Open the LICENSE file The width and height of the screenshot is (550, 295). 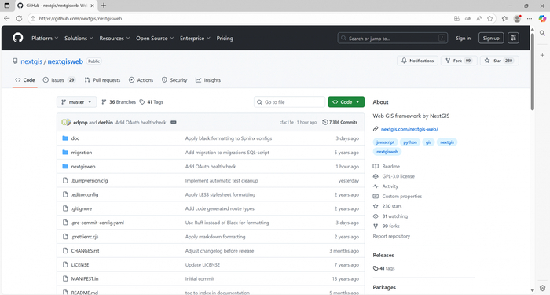tap(80, 265)
